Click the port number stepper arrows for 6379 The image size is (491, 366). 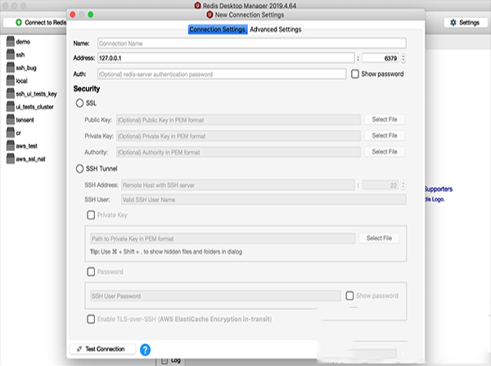click(x=403, y=58)
